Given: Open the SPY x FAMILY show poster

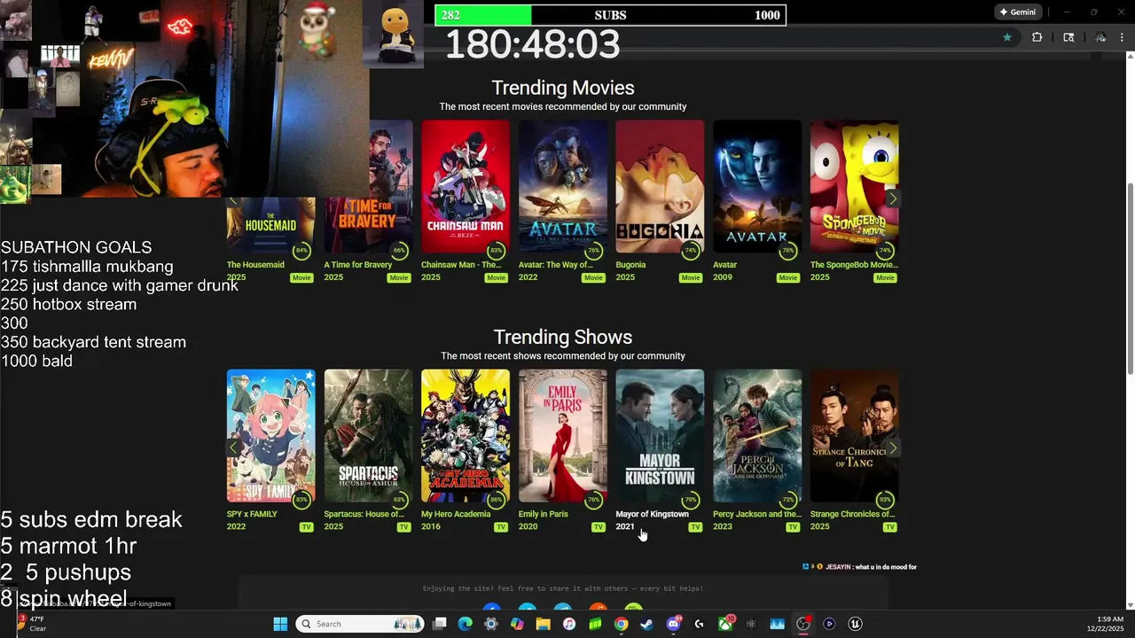Looking at the screenshot, I should tap(270, 436).
